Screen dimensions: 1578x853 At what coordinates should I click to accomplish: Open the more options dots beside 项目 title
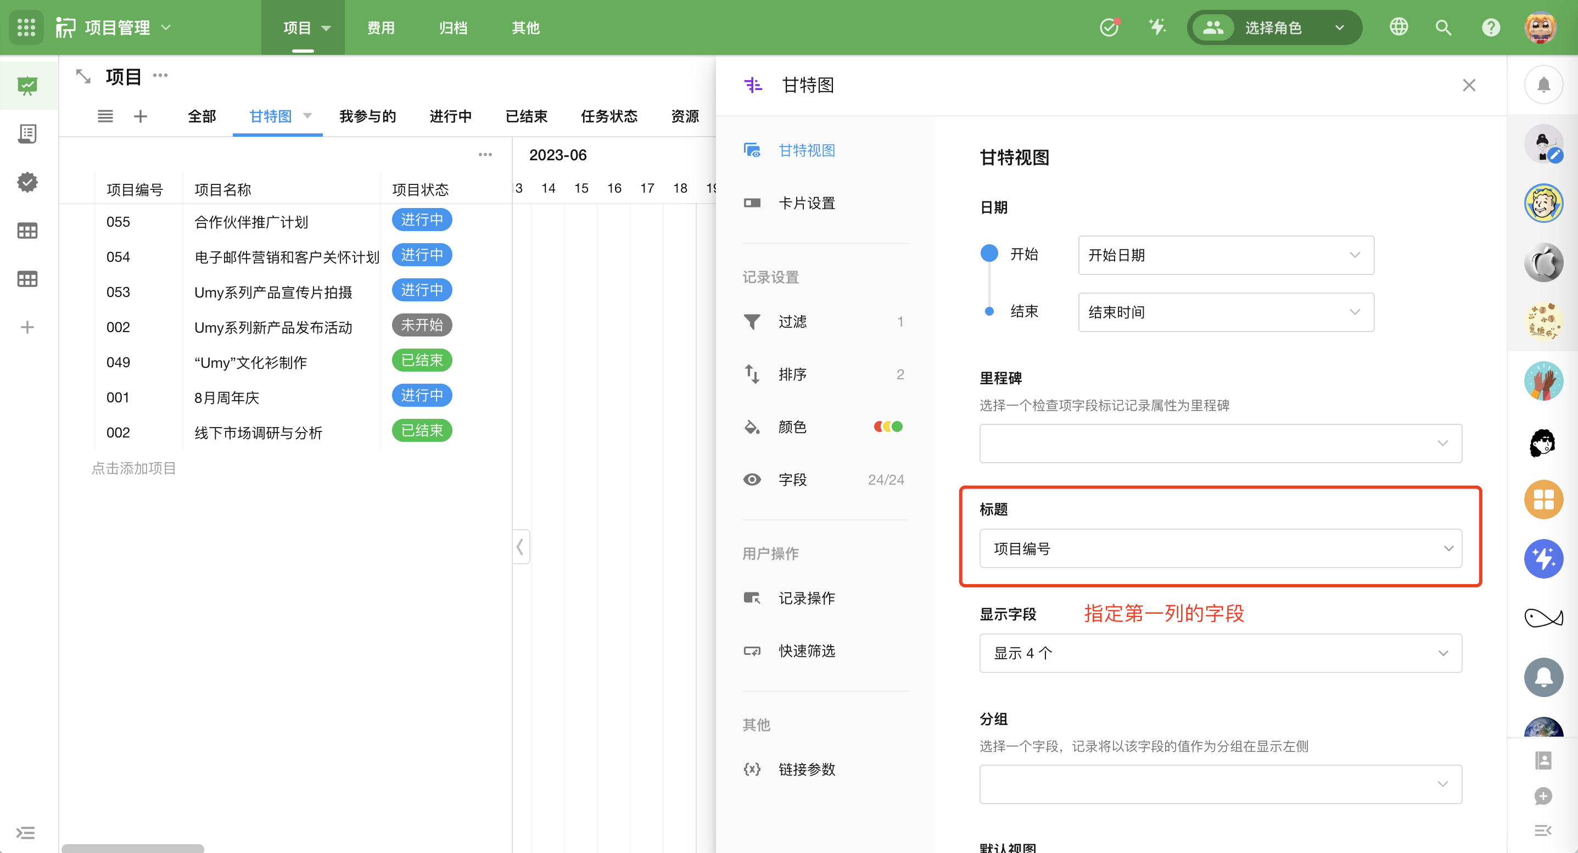point(160,76)
